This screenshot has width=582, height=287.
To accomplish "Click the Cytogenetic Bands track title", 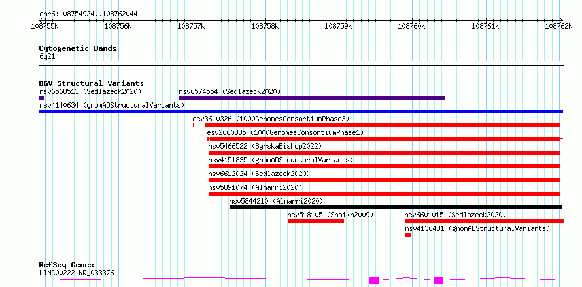I will (78, 48).
